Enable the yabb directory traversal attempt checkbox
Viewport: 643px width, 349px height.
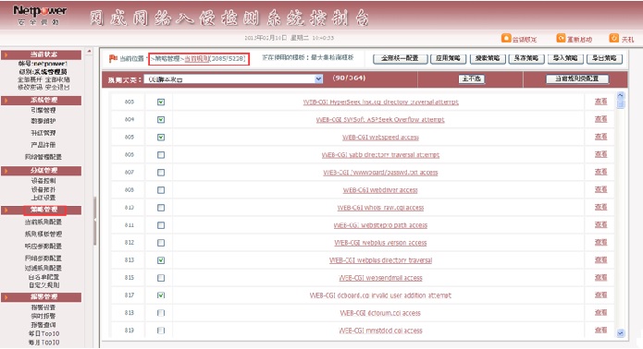[x=161, y=155]
